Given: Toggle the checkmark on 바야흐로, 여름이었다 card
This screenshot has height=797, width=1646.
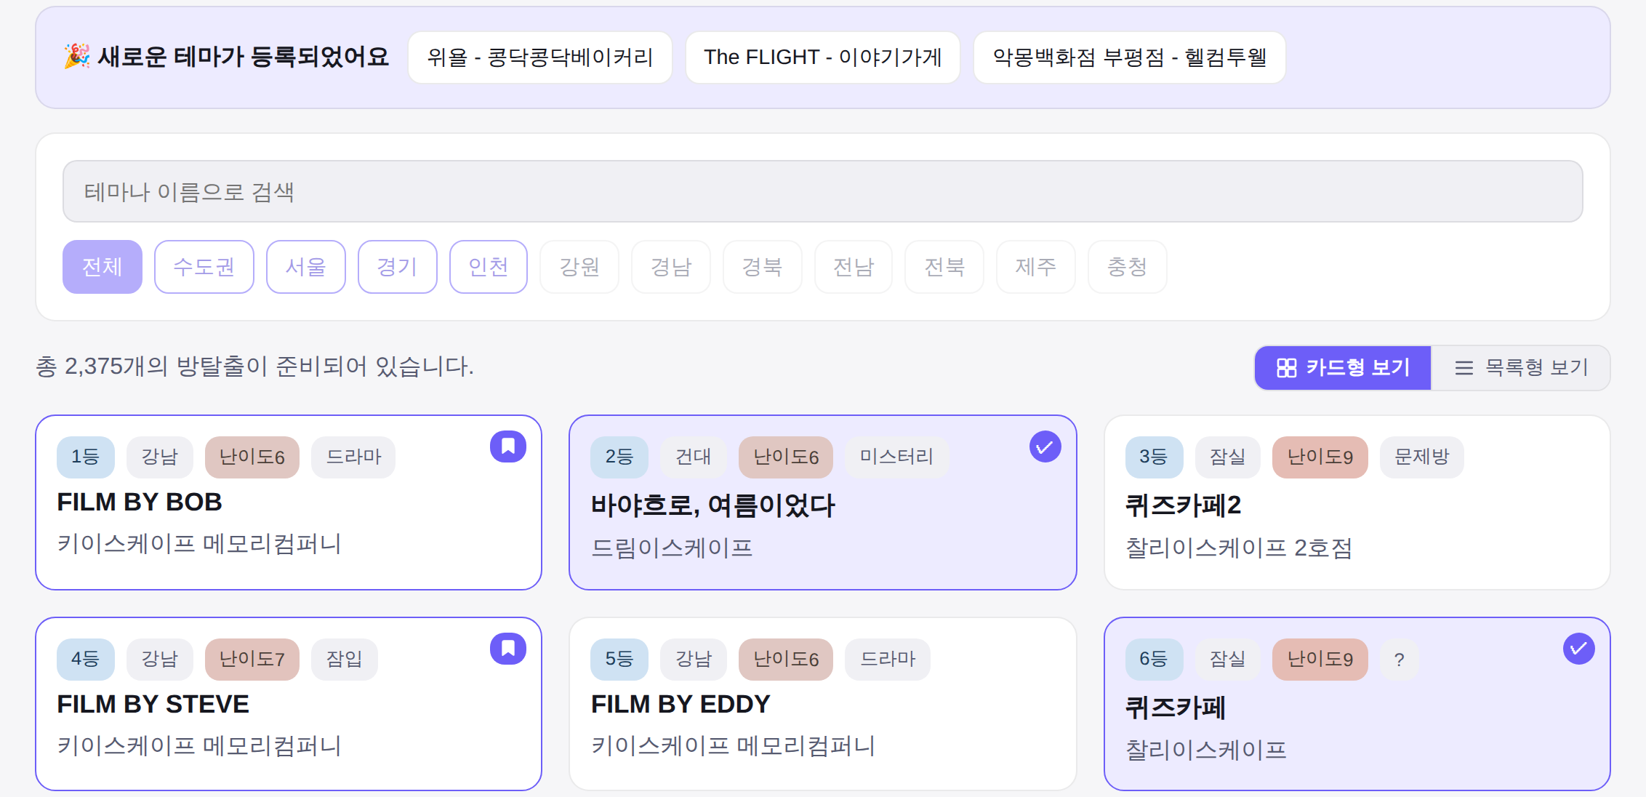Looking at the screenshot, I should [x=1045, y=446].
